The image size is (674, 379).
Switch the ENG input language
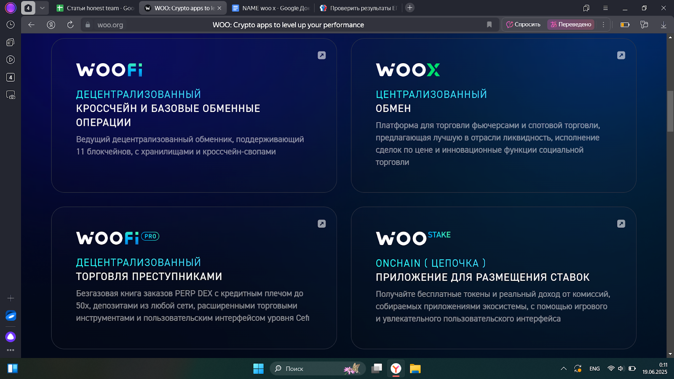pos(594,368)
